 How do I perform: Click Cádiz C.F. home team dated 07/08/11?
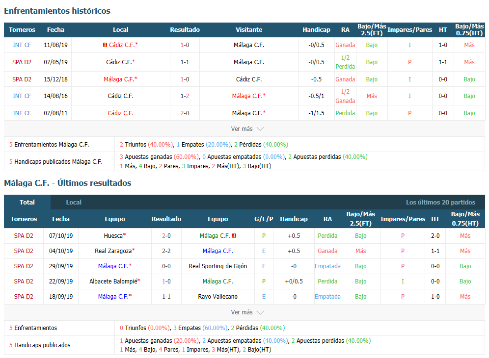pyautogui.click(x=120, y=113)
